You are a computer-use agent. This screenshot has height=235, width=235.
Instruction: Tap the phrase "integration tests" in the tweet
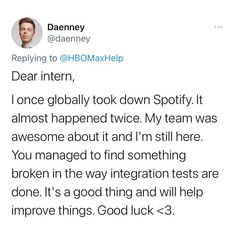[x=154, y=174]
